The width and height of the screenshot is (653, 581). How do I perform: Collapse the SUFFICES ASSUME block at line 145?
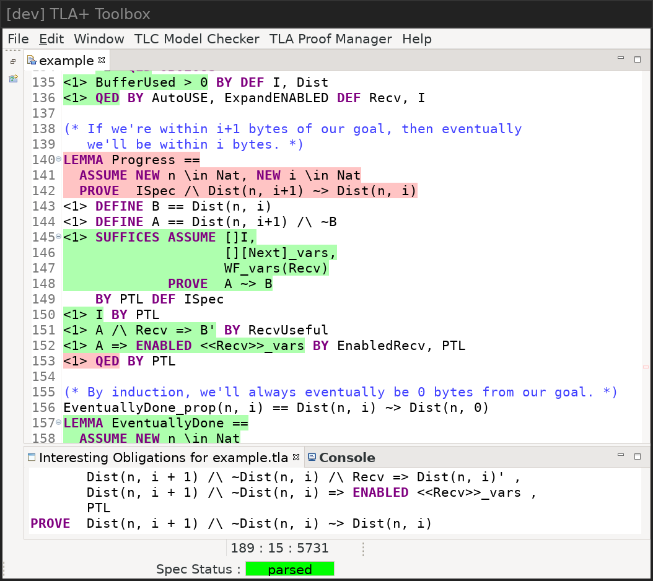(x=59, y=237)
